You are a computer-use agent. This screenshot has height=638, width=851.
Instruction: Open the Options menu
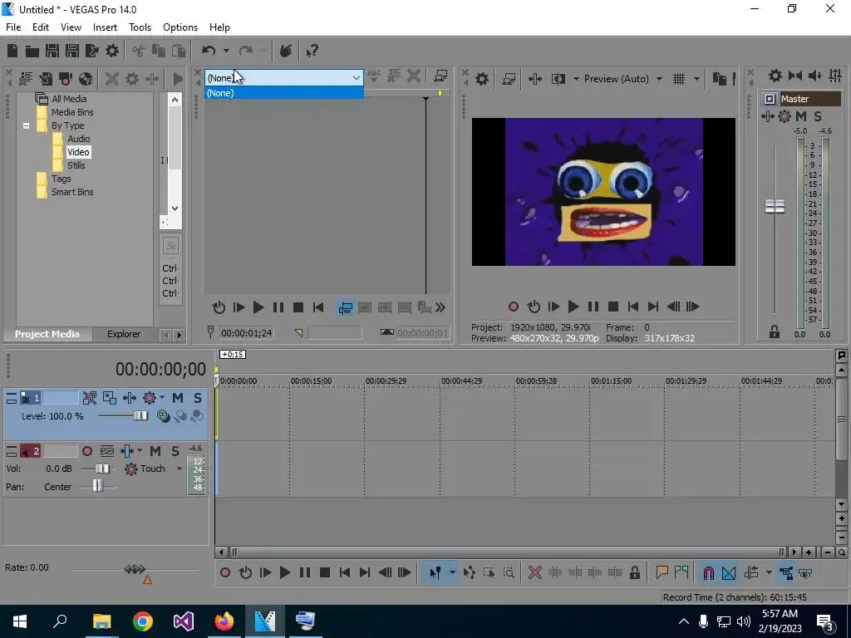pyautogui.click(x=180, y=27)
